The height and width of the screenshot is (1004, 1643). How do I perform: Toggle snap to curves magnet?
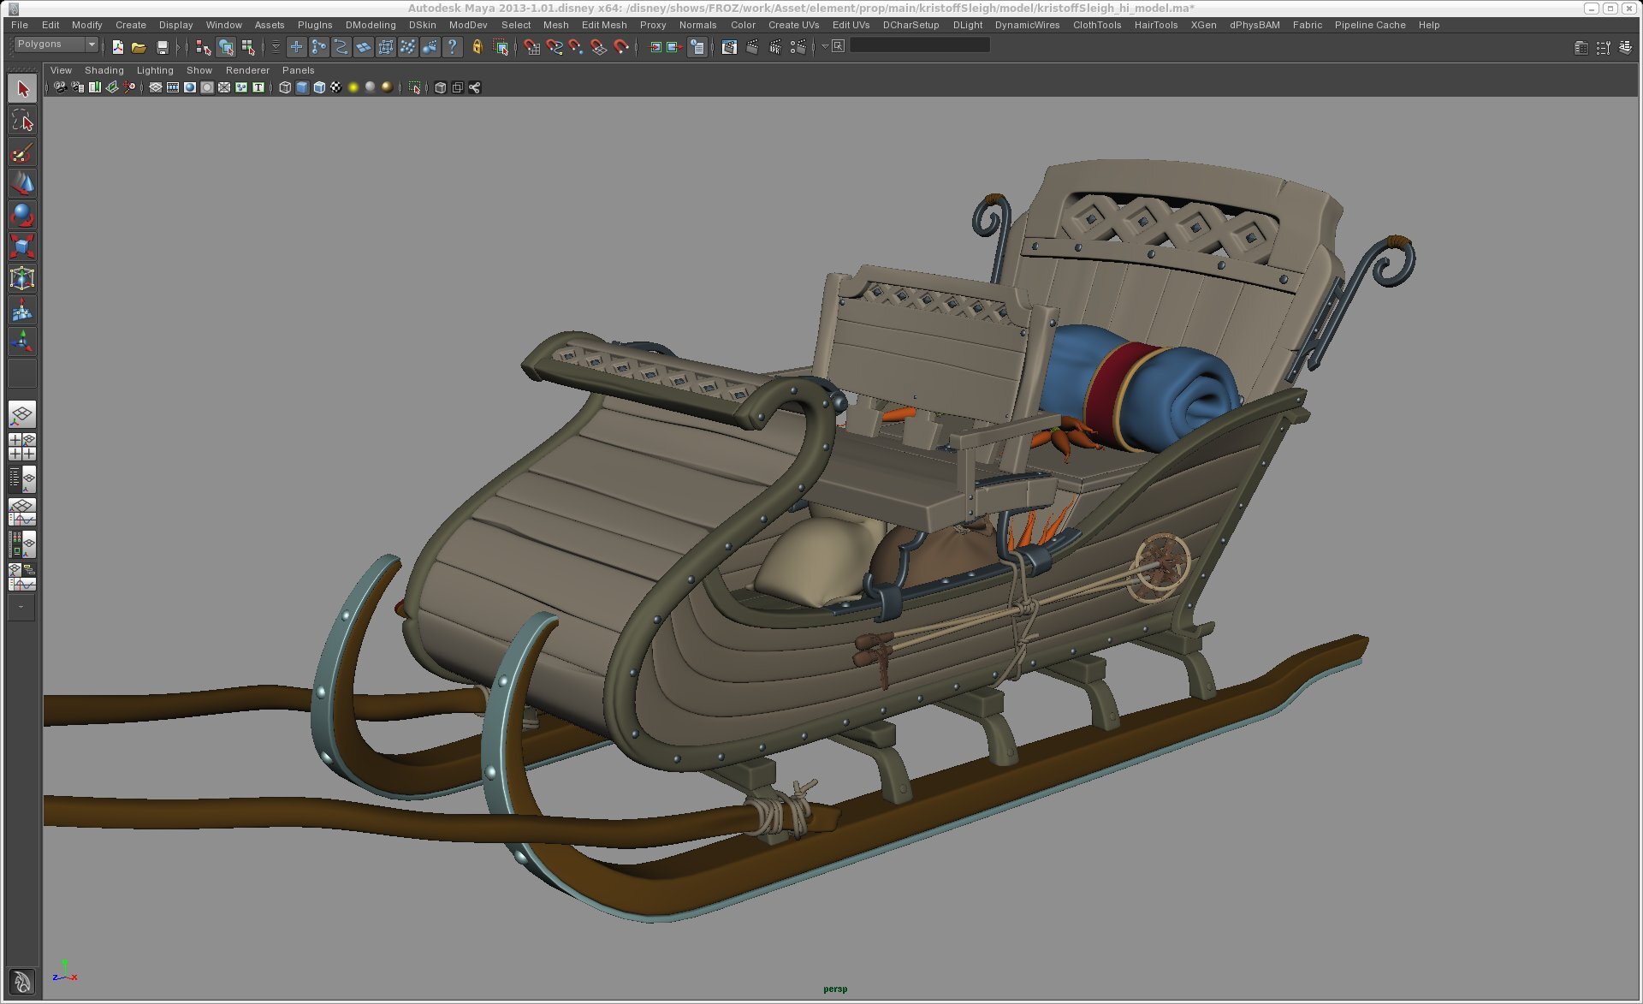(555, 48)
